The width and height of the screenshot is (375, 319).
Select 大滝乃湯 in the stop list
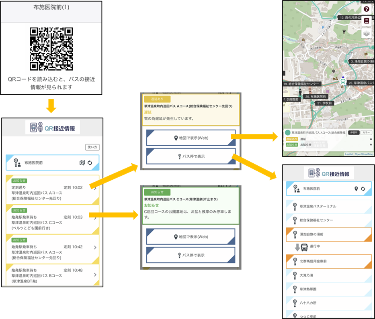(x=329, y=275)
